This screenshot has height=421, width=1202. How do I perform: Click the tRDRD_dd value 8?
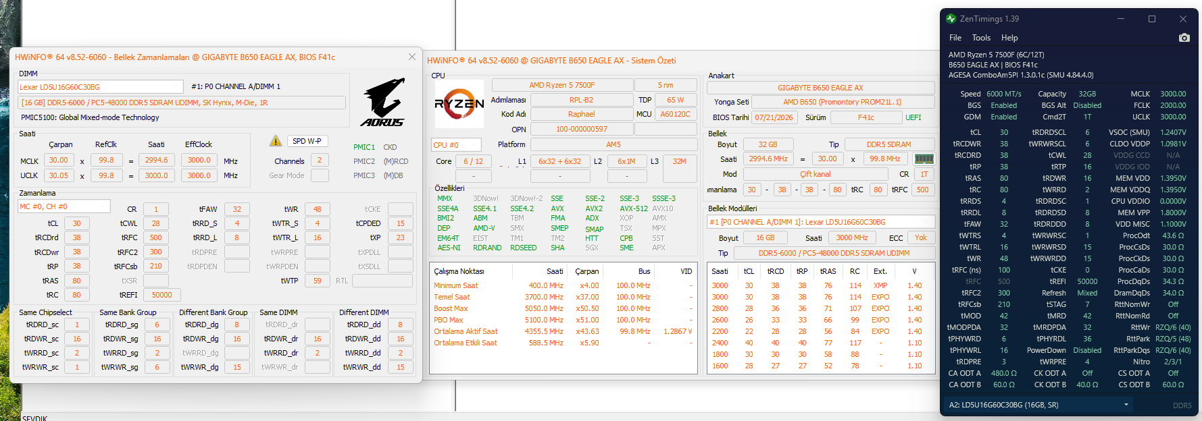(x=400, y=325)
